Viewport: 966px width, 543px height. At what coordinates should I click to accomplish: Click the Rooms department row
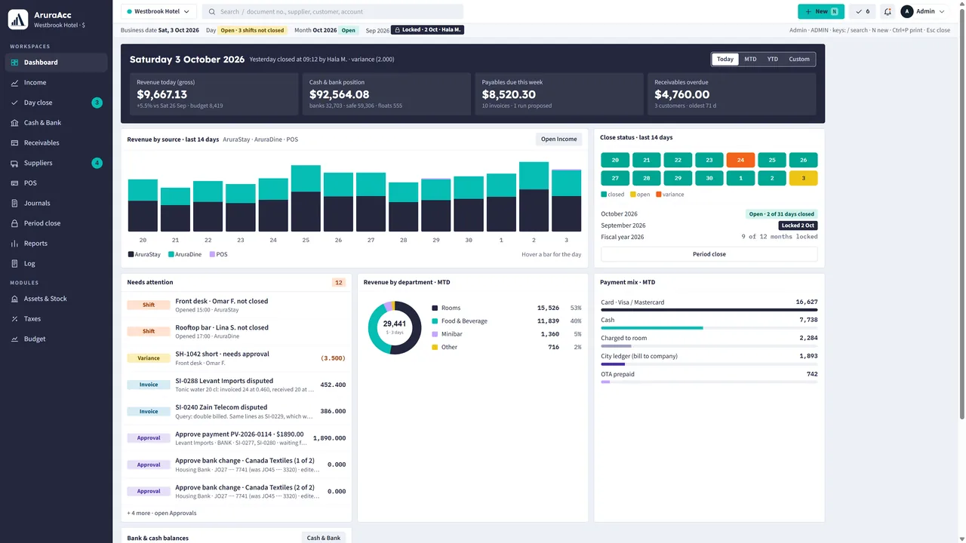pyautogui.click(x=506, y=308)
